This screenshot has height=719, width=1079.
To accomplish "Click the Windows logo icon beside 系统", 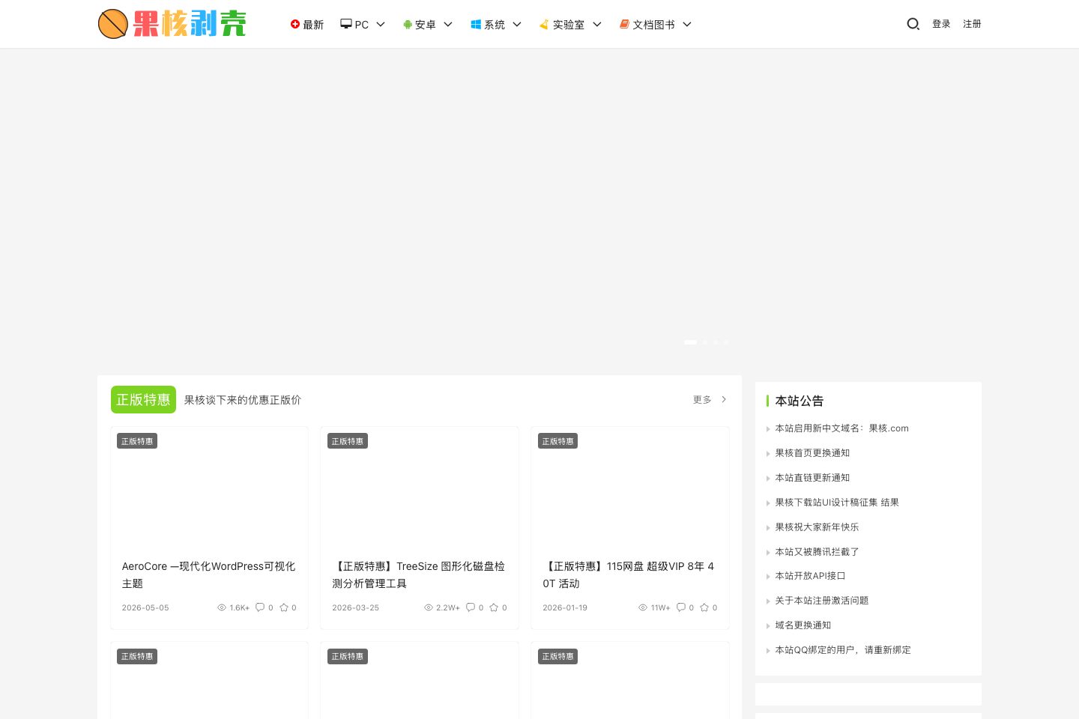I will 475,25.
